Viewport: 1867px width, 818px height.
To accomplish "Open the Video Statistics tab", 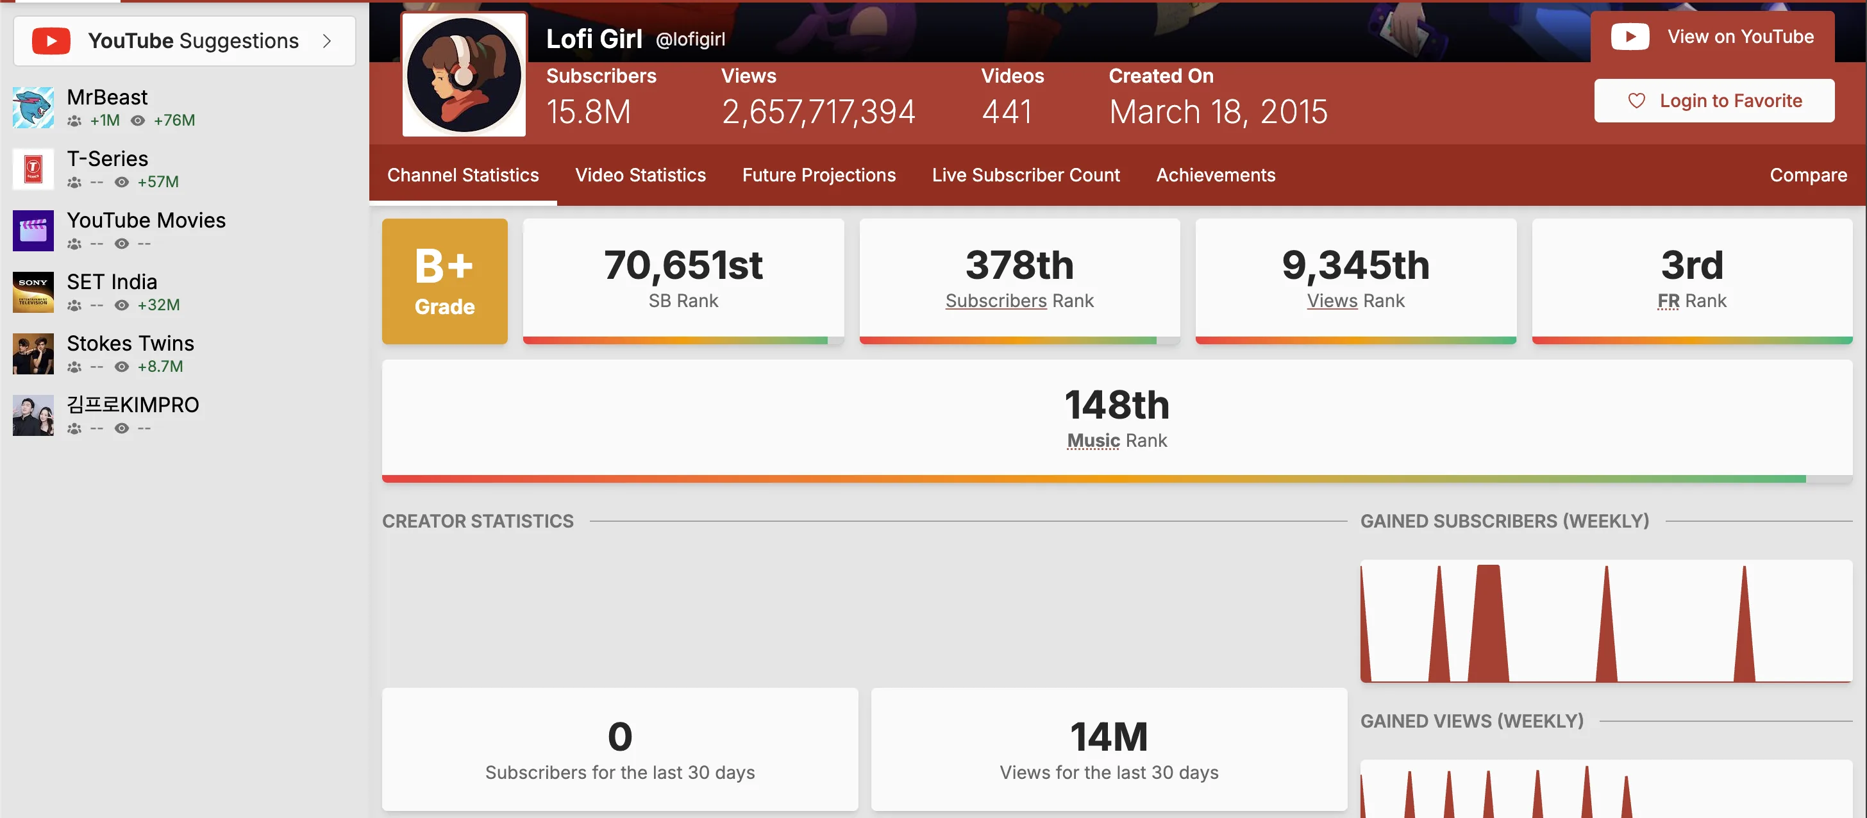I will (640, 176).
